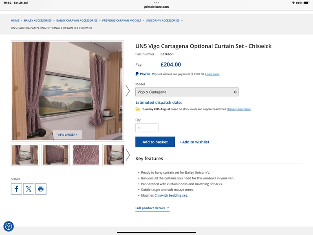Click View Larger on product image
The height and width of the screenshot is (235, 313).
click(x=67, y=135)
